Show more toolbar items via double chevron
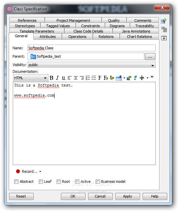Viewport: 179px width, 212px height. point(152,77)
